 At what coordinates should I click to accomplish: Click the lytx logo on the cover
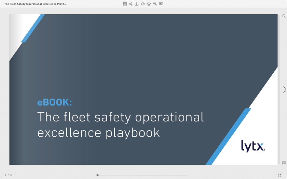(x=253, y=146)
